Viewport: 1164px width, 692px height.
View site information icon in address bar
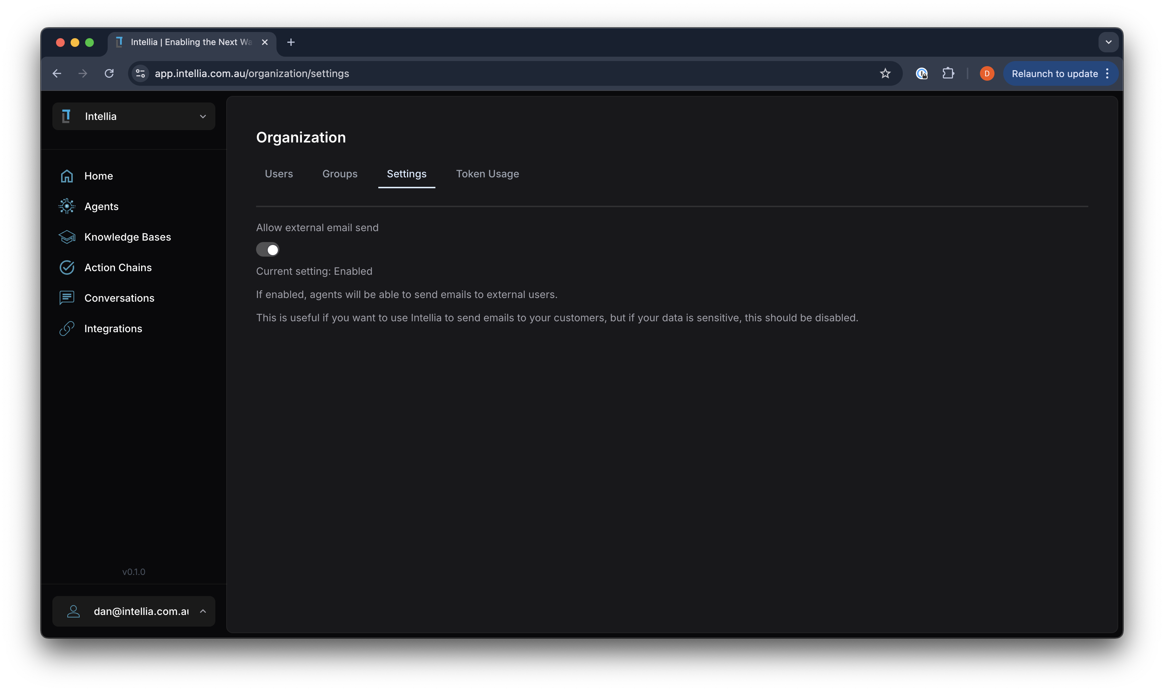[x=140, y=73]
